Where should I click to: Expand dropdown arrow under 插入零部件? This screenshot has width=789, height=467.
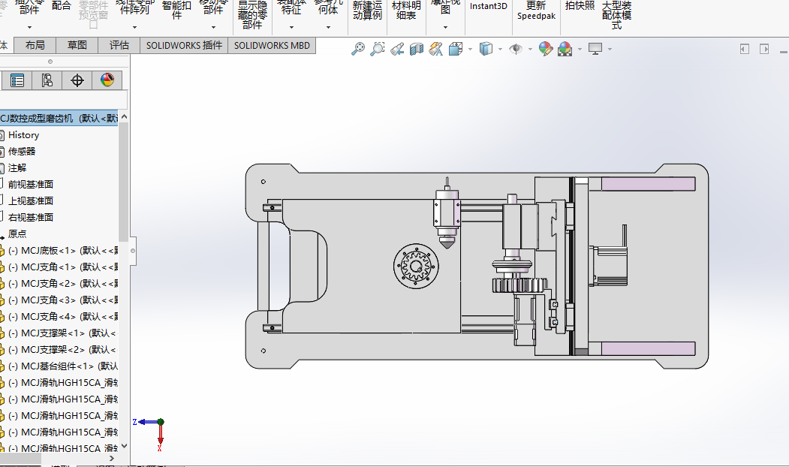point(29,27)
